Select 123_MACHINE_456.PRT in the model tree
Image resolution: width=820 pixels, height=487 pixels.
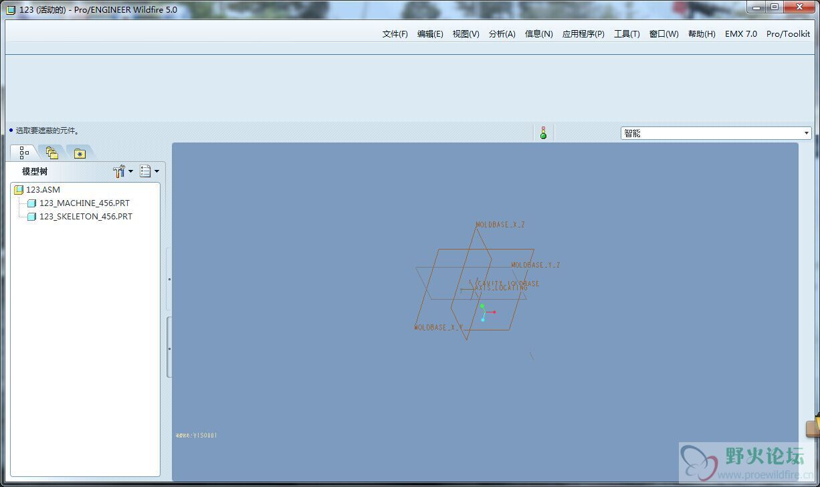[84, 203]
